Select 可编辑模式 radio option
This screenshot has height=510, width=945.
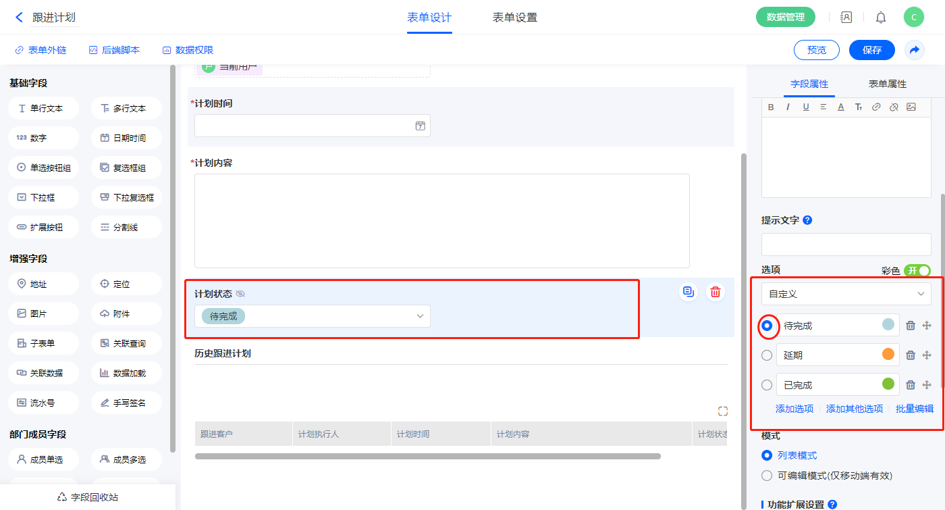coord(767,476)
